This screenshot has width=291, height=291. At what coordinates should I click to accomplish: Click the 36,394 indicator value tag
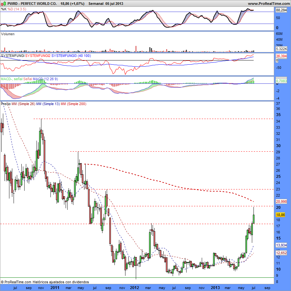pos(281,56)
